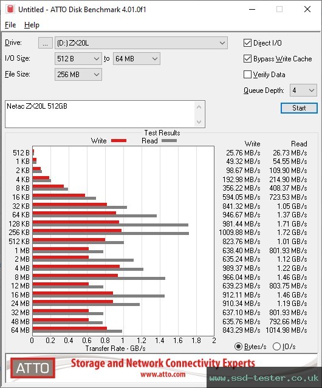322x388 pixels.
Task: Toggle the Direct I/O checkbox
Action: click(247, 43)
